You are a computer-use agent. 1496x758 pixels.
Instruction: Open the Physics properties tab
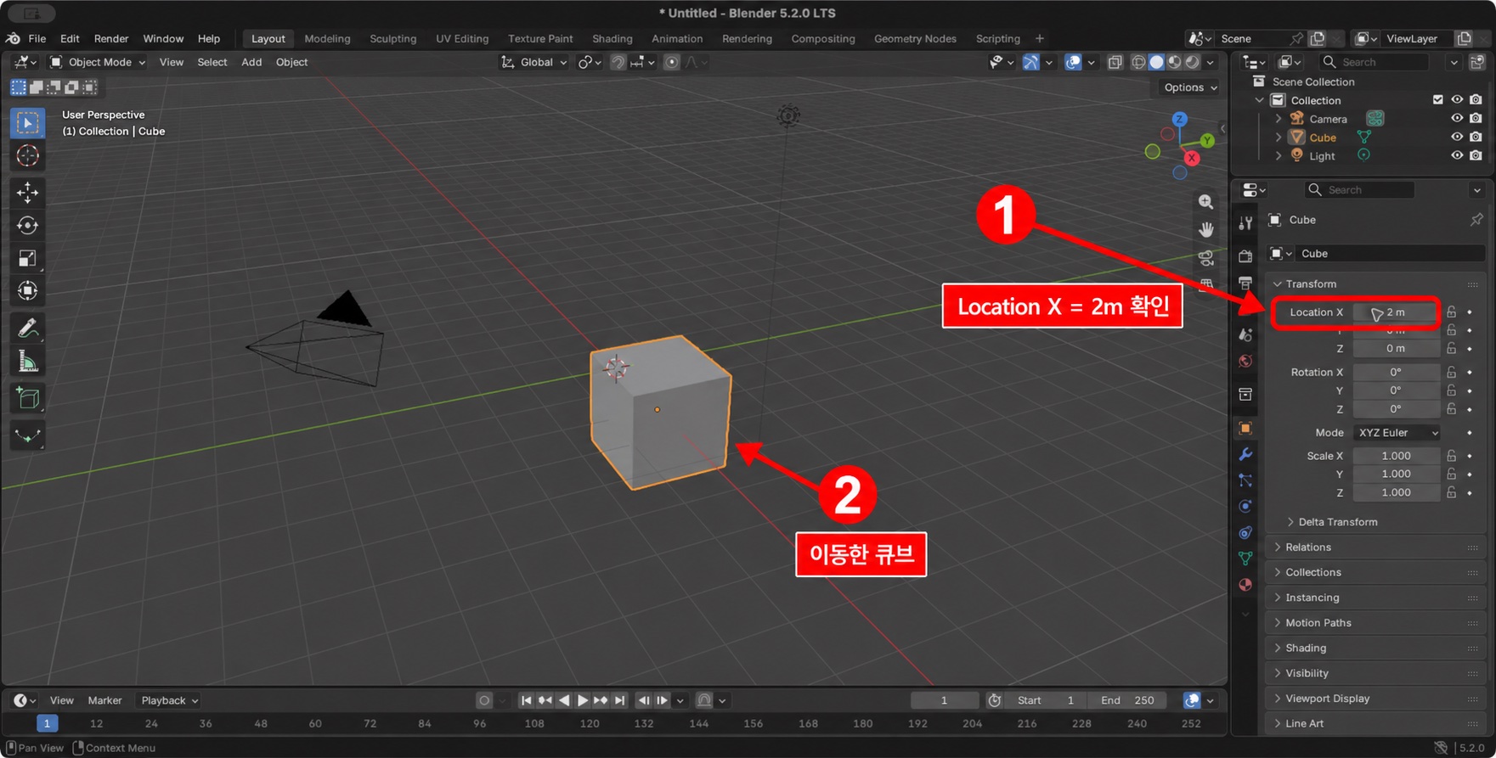click(x=1245, y=507)
